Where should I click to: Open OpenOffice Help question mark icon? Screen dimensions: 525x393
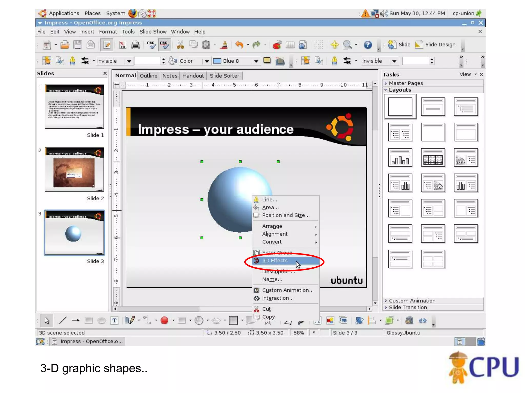coord(368,45)
